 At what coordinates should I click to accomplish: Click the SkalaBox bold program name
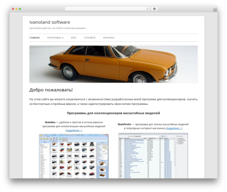point(50,122)
